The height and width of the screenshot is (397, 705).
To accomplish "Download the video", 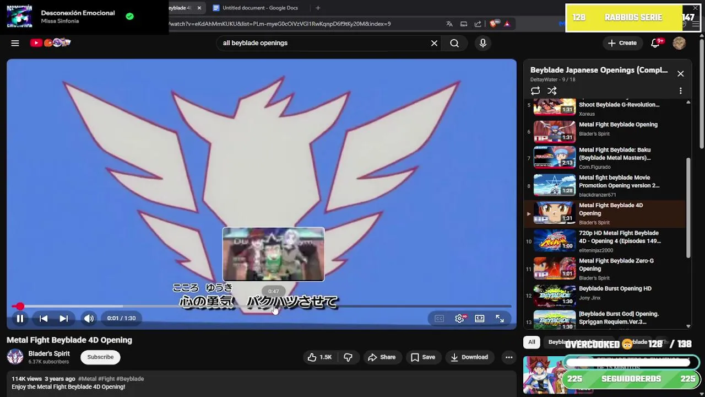I will click(x=469, y=357).
